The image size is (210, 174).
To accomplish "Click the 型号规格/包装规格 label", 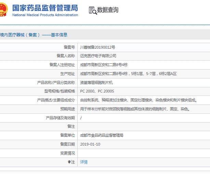I will pyautogui.click(x=60, y=91).
